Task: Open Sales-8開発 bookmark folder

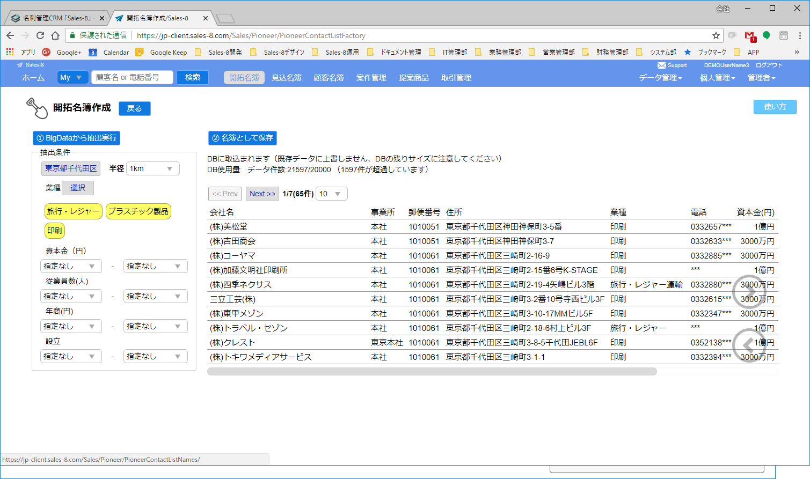Action: point(220,52)
